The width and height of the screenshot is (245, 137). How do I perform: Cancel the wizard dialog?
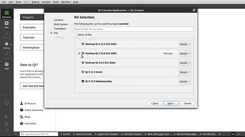pos(187,104)
